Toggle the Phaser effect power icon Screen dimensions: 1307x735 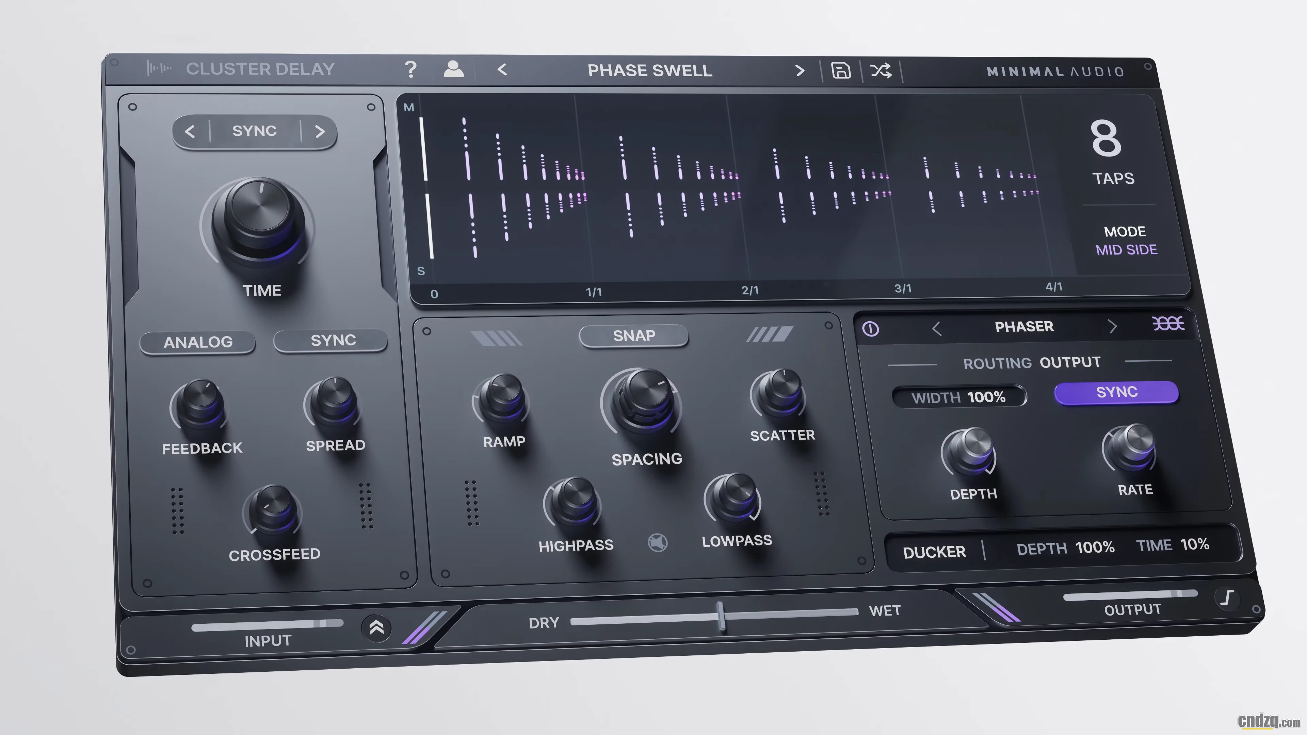click(871, 329)
